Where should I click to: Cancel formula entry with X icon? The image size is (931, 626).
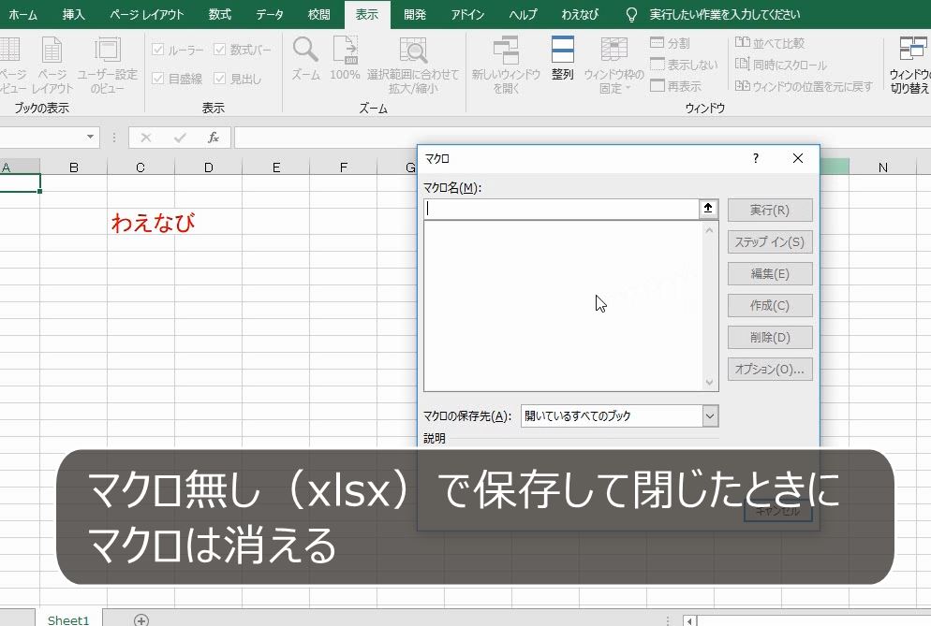pos(146,138)
